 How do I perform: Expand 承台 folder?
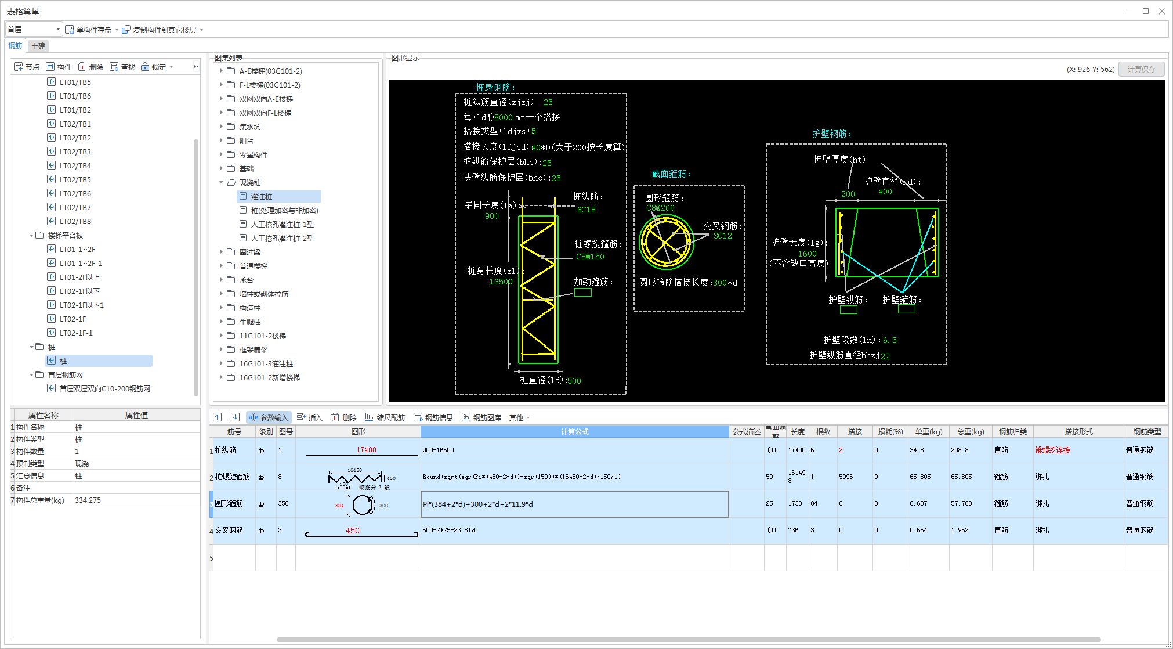click(x=222, y=280)
